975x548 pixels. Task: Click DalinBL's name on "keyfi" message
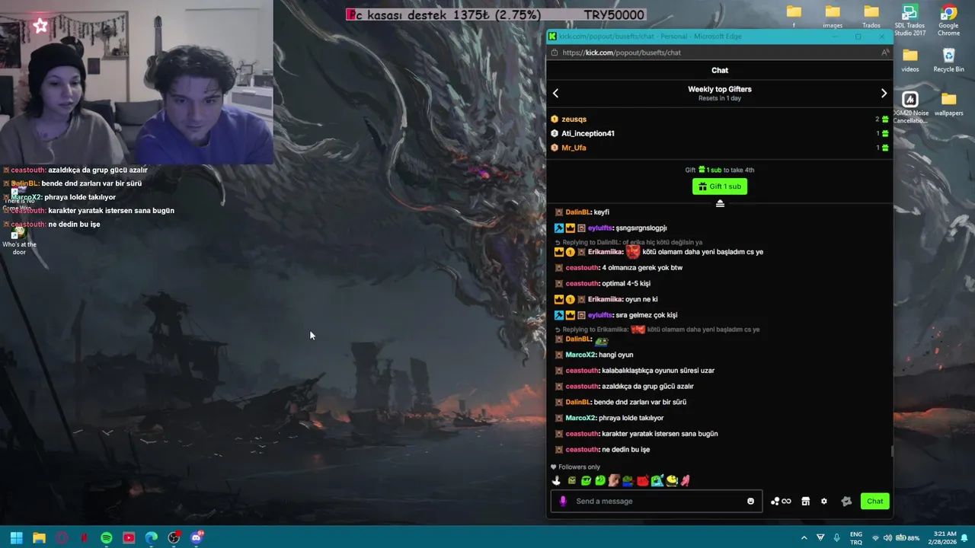pos(577,212)
